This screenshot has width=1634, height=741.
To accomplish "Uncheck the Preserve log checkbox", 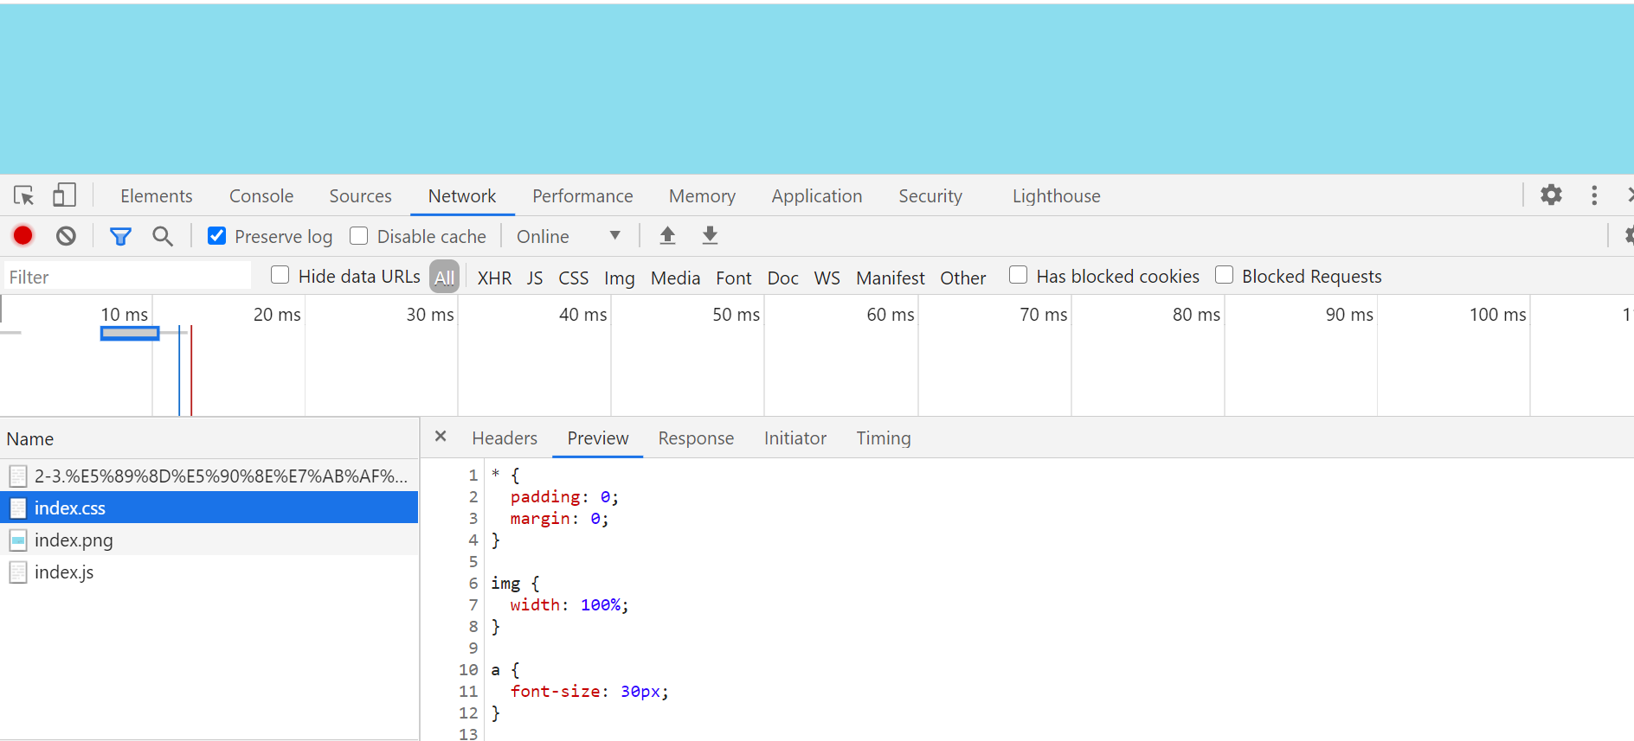I will (x=217, y=235).
